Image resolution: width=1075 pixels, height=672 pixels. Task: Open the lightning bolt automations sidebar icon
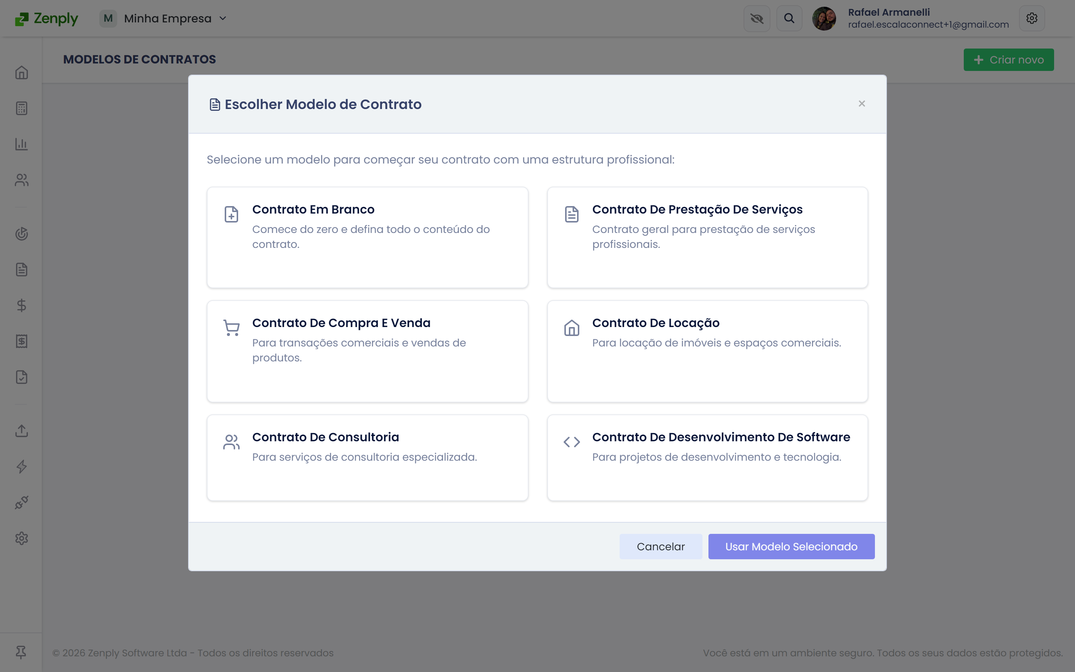pyautogui.click(x=21, y=467)
